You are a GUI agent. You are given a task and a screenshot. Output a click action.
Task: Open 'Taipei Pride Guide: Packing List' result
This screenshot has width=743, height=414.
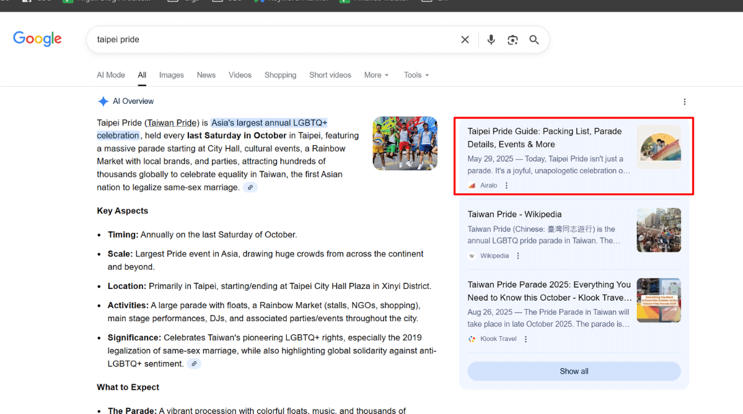pyautogui.click(x=545, y=137)
